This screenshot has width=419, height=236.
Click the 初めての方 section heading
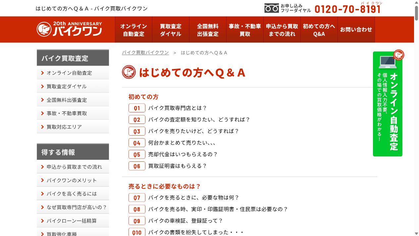click(143, 97)
